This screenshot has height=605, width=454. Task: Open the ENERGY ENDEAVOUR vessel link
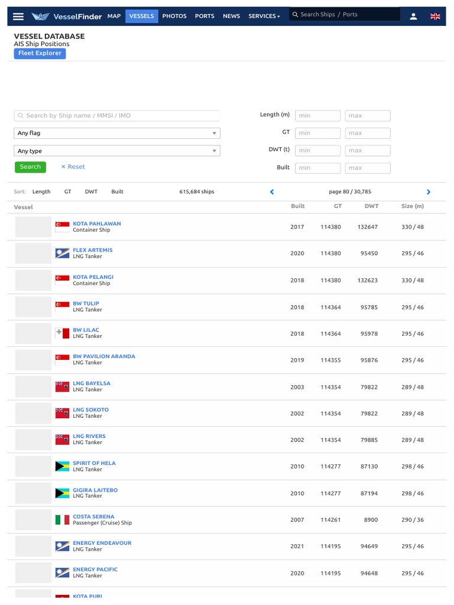pos(102,543)
